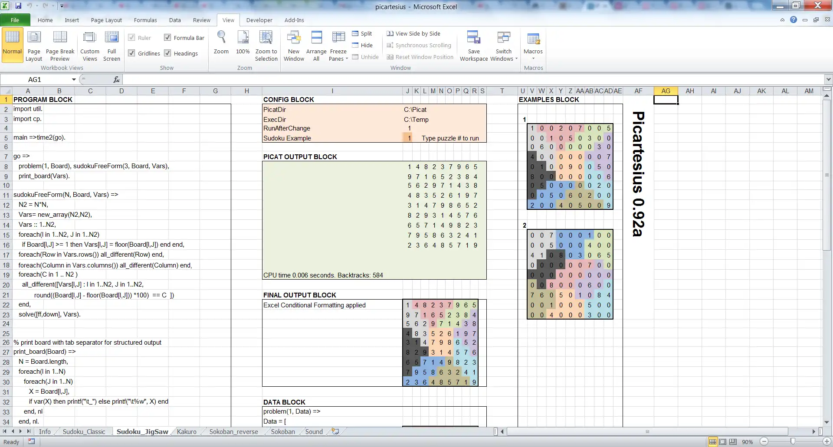Switch to the Insert ribbon tab

tap(72, 20)
